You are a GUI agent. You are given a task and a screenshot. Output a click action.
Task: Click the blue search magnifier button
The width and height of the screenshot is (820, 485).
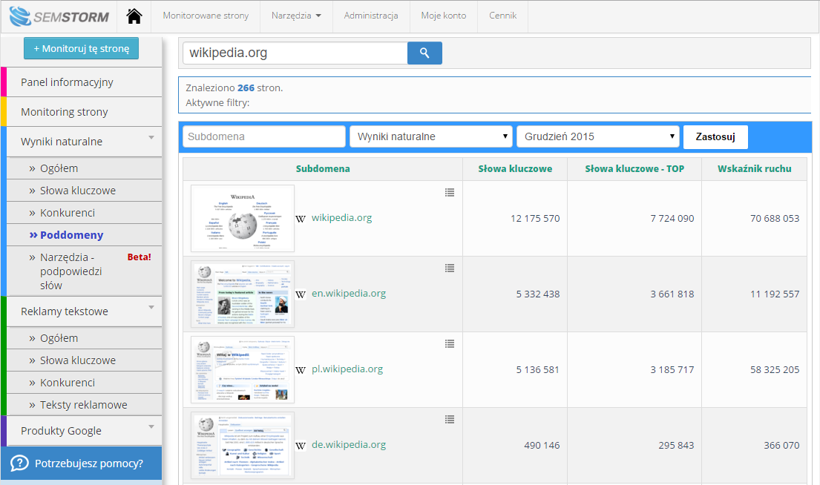(424, 53)
